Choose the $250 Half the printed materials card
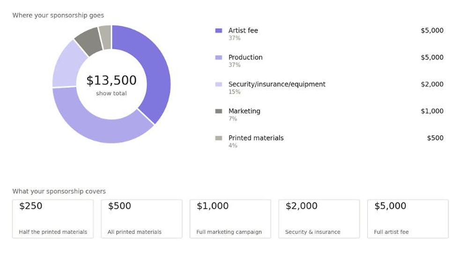 (x=53, y=219)
